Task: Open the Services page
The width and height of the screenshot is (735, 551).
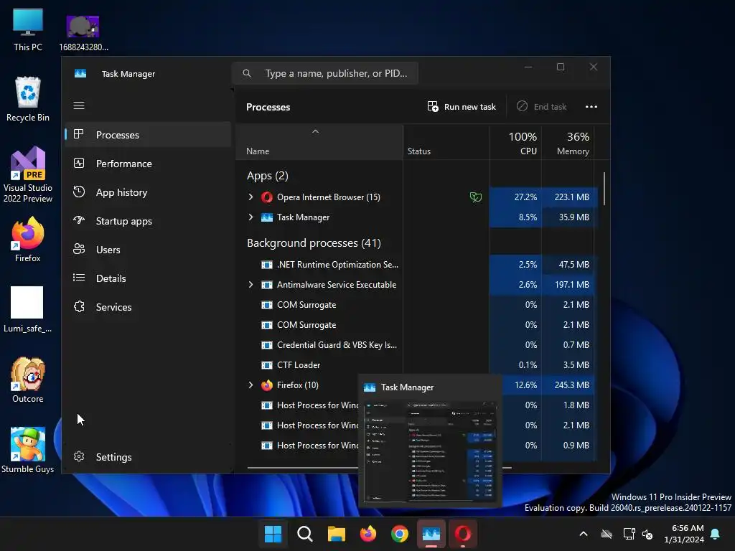Action: click(x=148, y=307)
